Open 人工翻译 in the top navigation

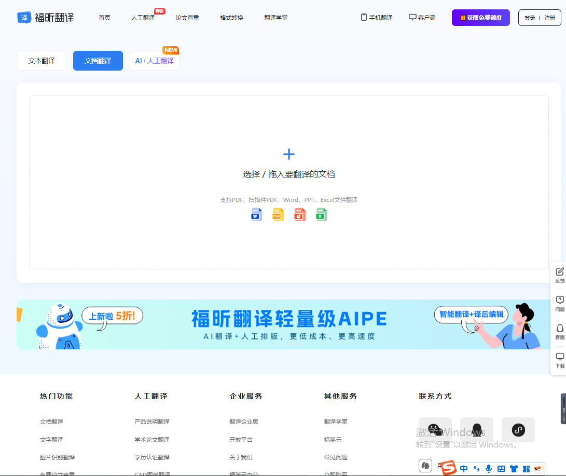coord(143,18)
